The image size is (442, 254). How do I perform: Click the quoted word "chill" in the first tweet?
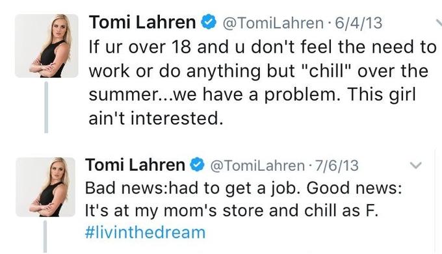tap(326, 71)
